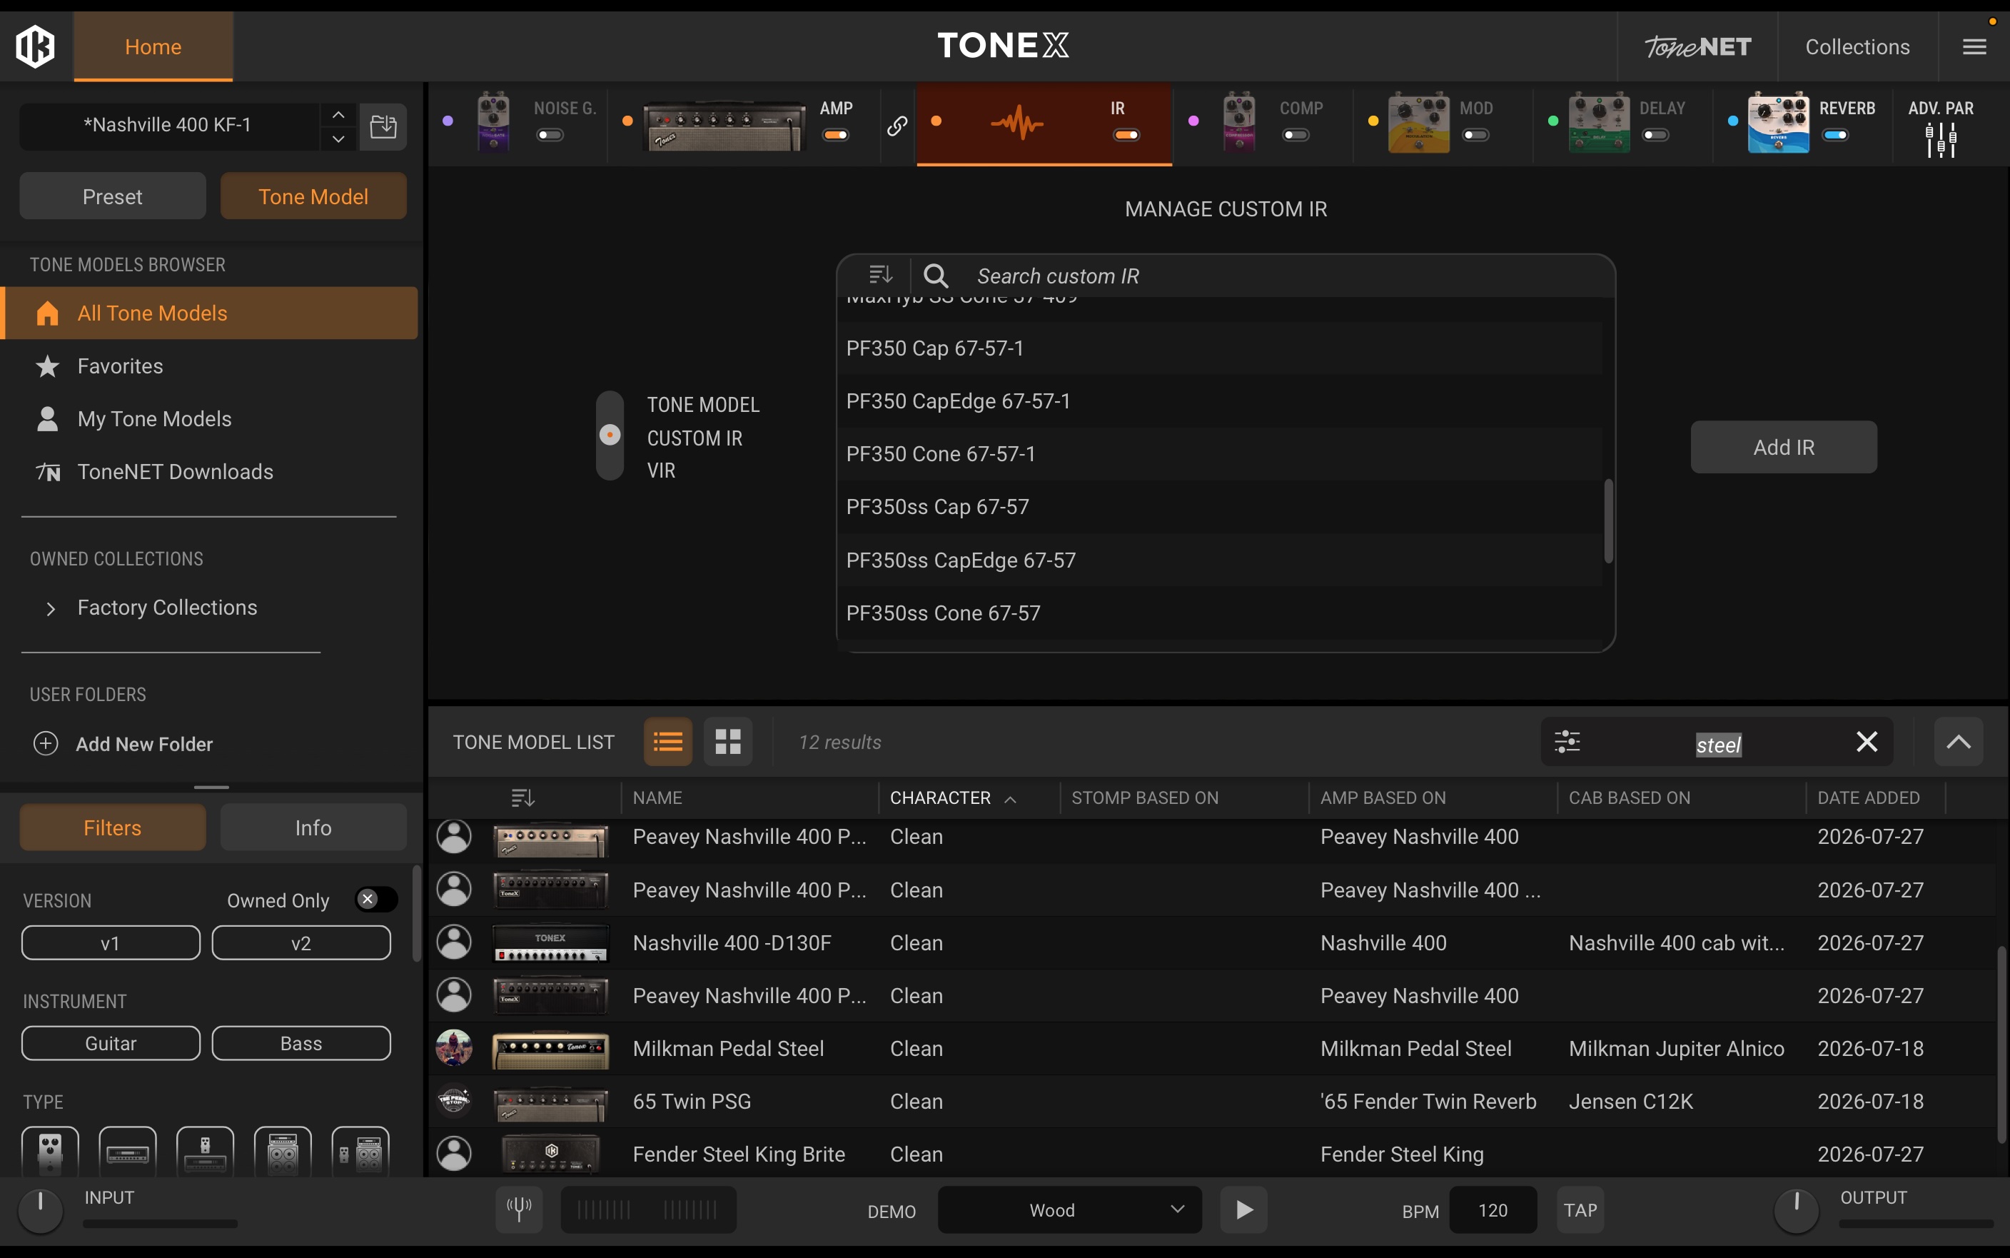Toggle the DELAY on/off switch
The width and height of the screenshot is (2010, 1258).
[1656, 135]
